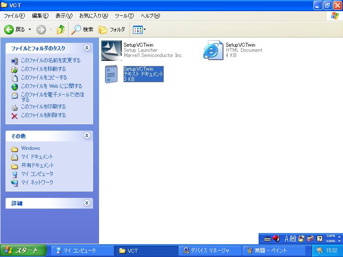Open the お気に入り(A) menu

[93, 16]
